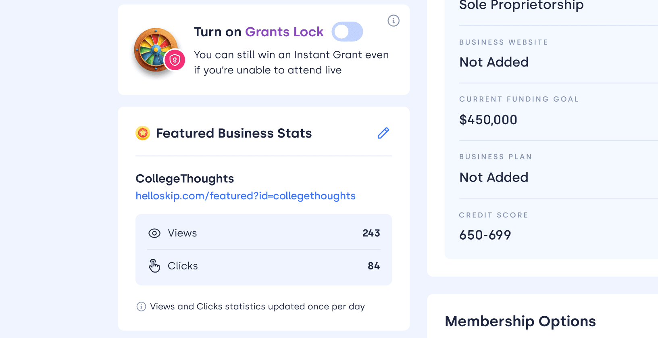Click the hand cursor icon beside Clicks

[154, 265]
